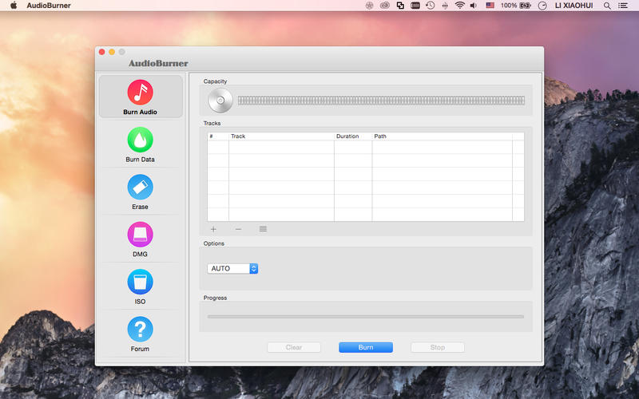Screen dimensions: 639x399
Task: Click the Duration column header
Action: click(x=352, y=136)
